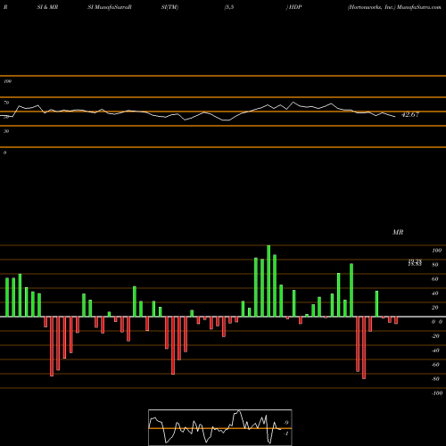
Task: Click the RSI axis label 100
Action: (7, 81)
